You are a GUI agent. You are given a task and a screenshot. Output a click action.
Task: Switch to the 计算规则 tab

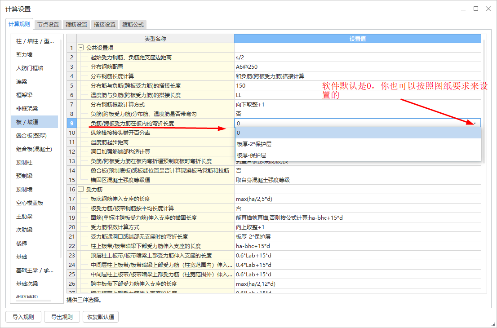(x=19, y=24)
